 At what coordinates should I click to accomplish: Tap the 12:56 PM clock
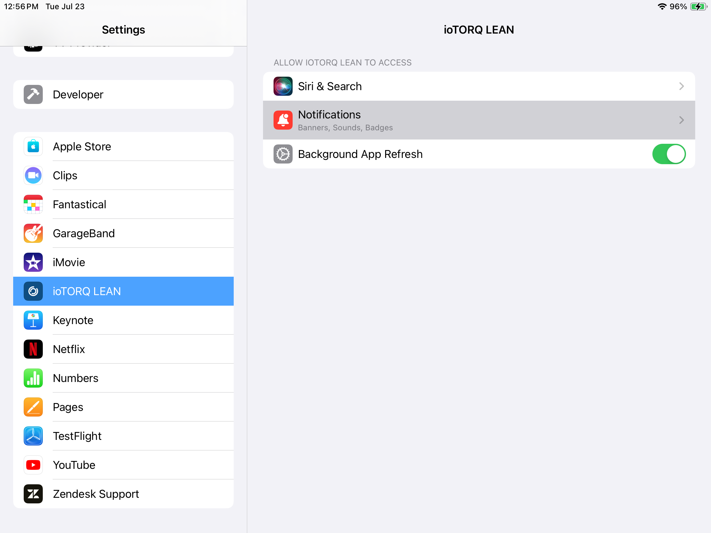pos(21,7)
